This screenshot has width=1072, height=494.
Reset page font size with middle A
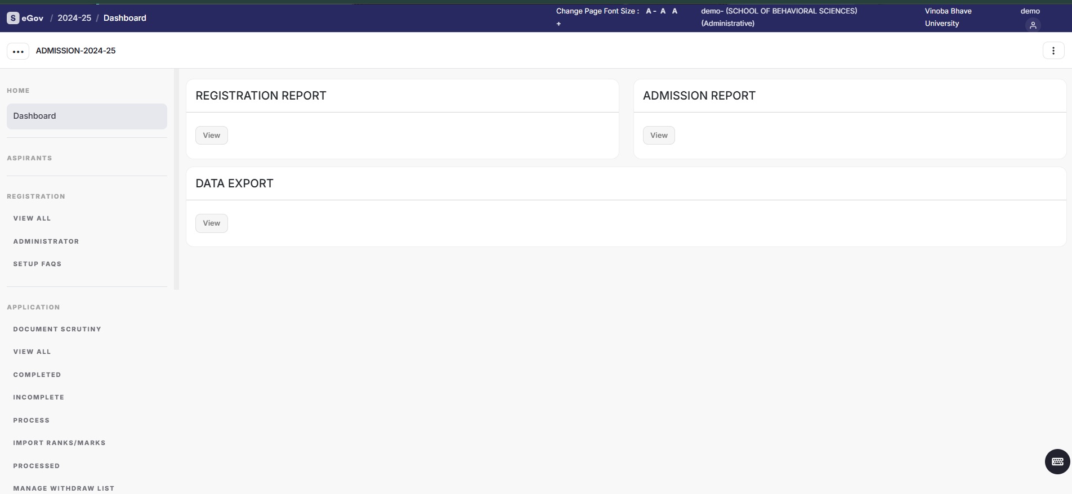click(663, 11)
